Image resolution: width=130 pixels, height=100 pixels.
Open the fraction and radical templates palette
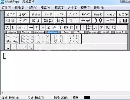click(23, 20)
